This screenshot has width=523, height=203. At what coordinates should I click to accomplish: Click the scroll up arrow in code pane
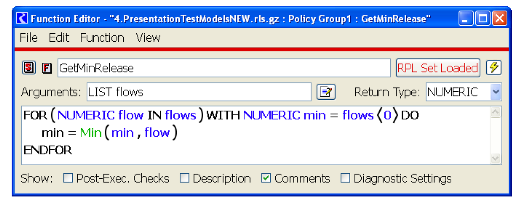click(495, 113)
